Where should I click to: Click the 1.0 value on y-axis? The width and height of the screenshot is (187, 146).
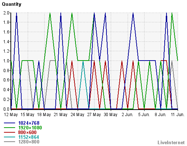[x=6, y=61]
